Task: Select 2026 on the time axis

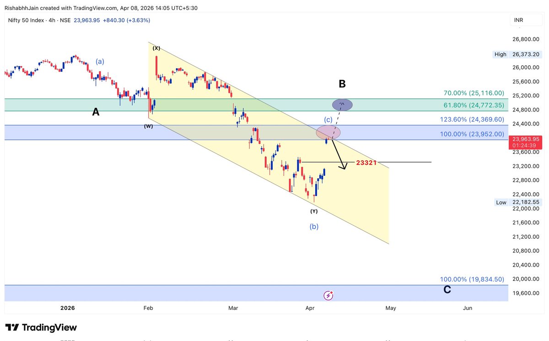Action: [68, 308]
